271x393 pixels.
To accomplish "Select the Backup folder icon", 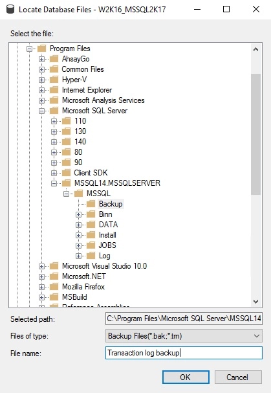I will point(91,204).
